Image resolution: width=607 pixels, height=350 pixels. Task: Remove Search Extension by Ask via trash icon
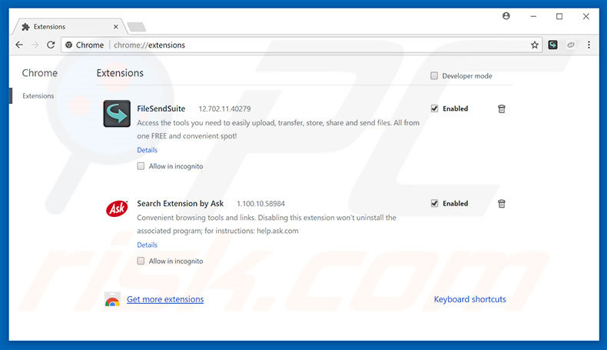[501, 204]
